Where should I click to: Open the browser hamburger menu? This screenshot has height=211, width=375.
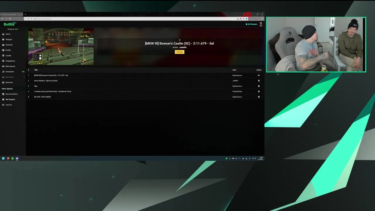pos(262,19)
